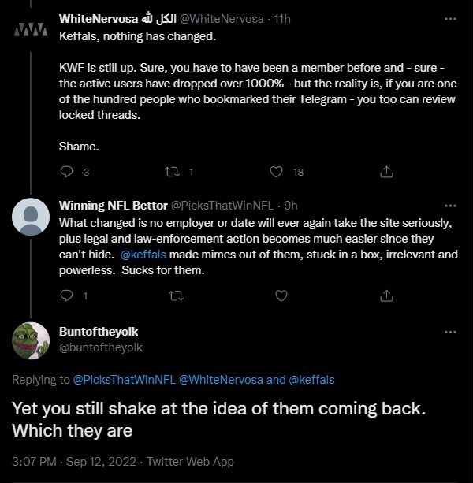Open more options for Buntoftheyolk's tweet
This screenshot has width=473, height=483.
pyautogui.click(x=450, y=332)
